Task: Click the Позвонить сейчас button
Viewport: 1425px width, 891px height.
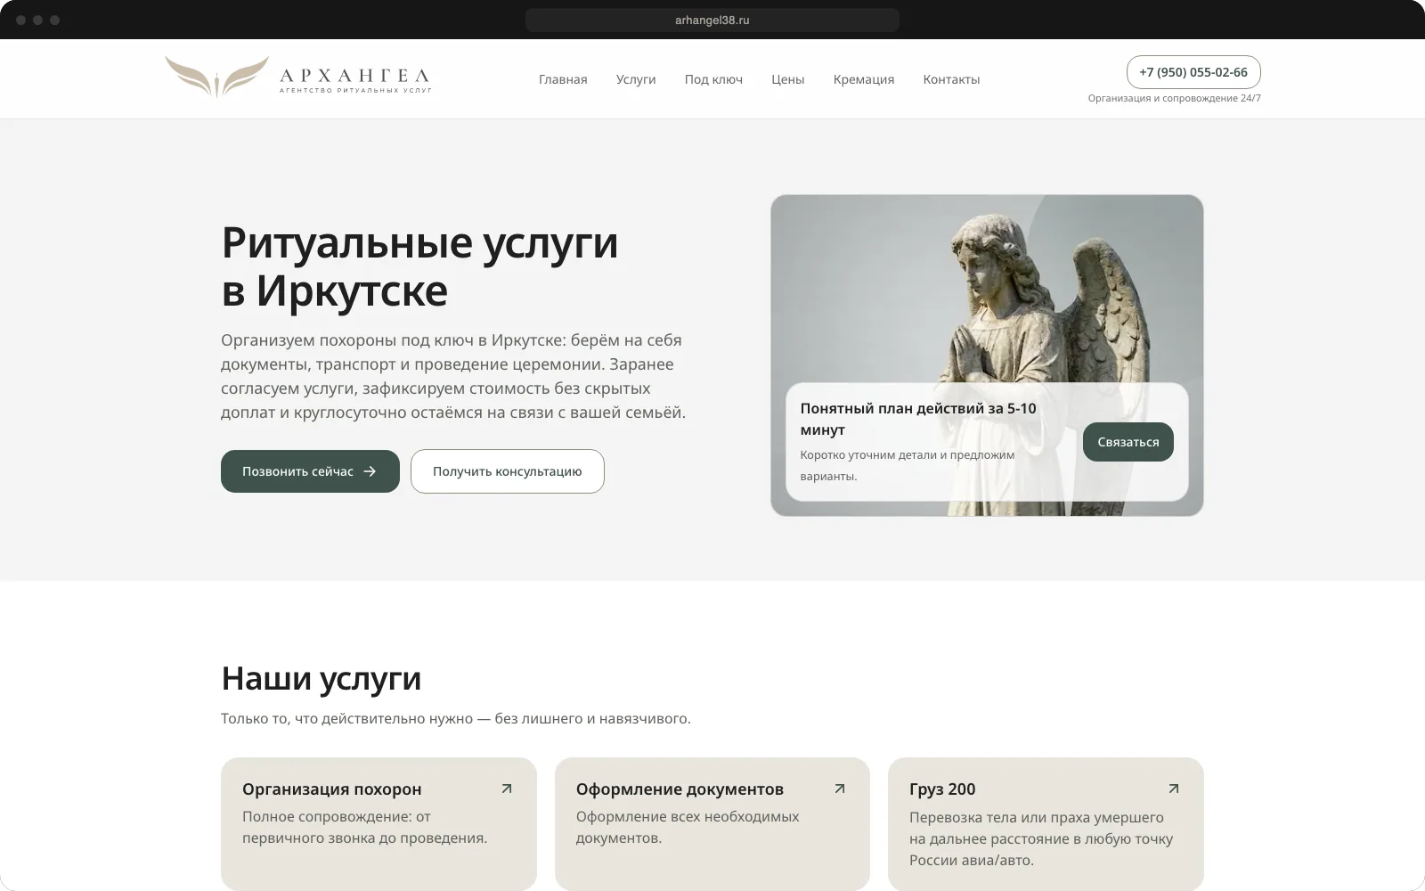Action: click(310, 471)
